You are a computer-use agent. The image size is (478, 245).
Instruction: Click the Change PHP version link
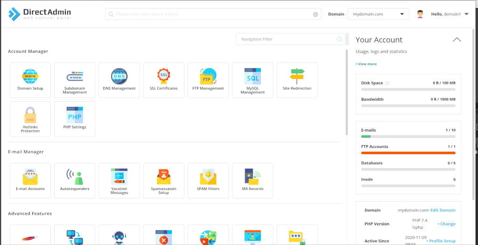(447, 224)
